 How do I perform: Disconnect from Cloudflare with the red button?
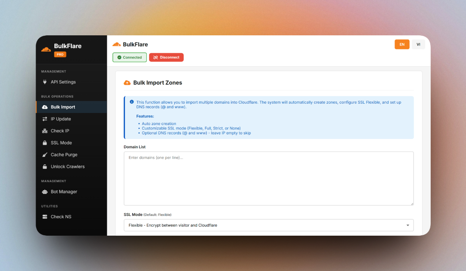[166, 57]
